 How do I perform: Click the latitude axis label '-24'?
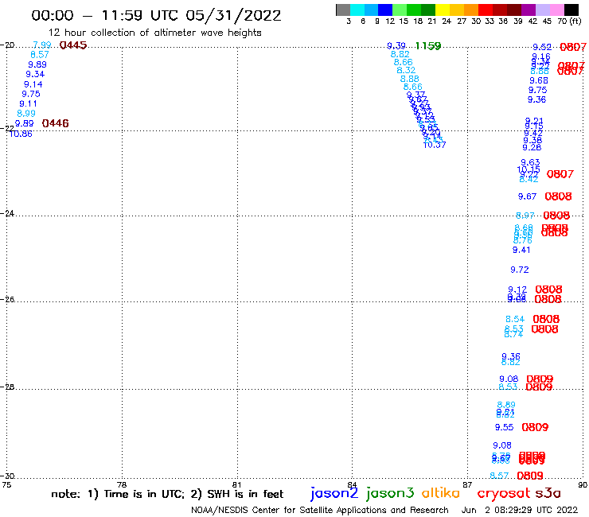pos(7,213)
